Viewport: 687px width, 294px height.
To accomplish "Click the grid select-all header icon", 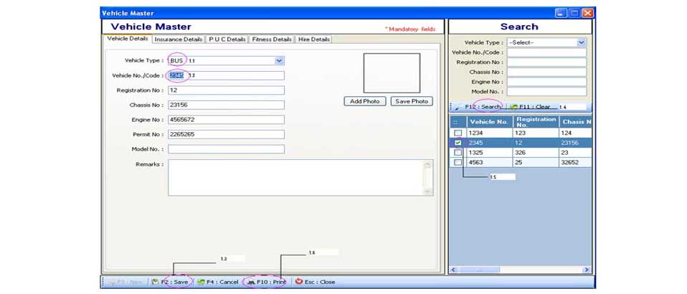I will (456, 122).
